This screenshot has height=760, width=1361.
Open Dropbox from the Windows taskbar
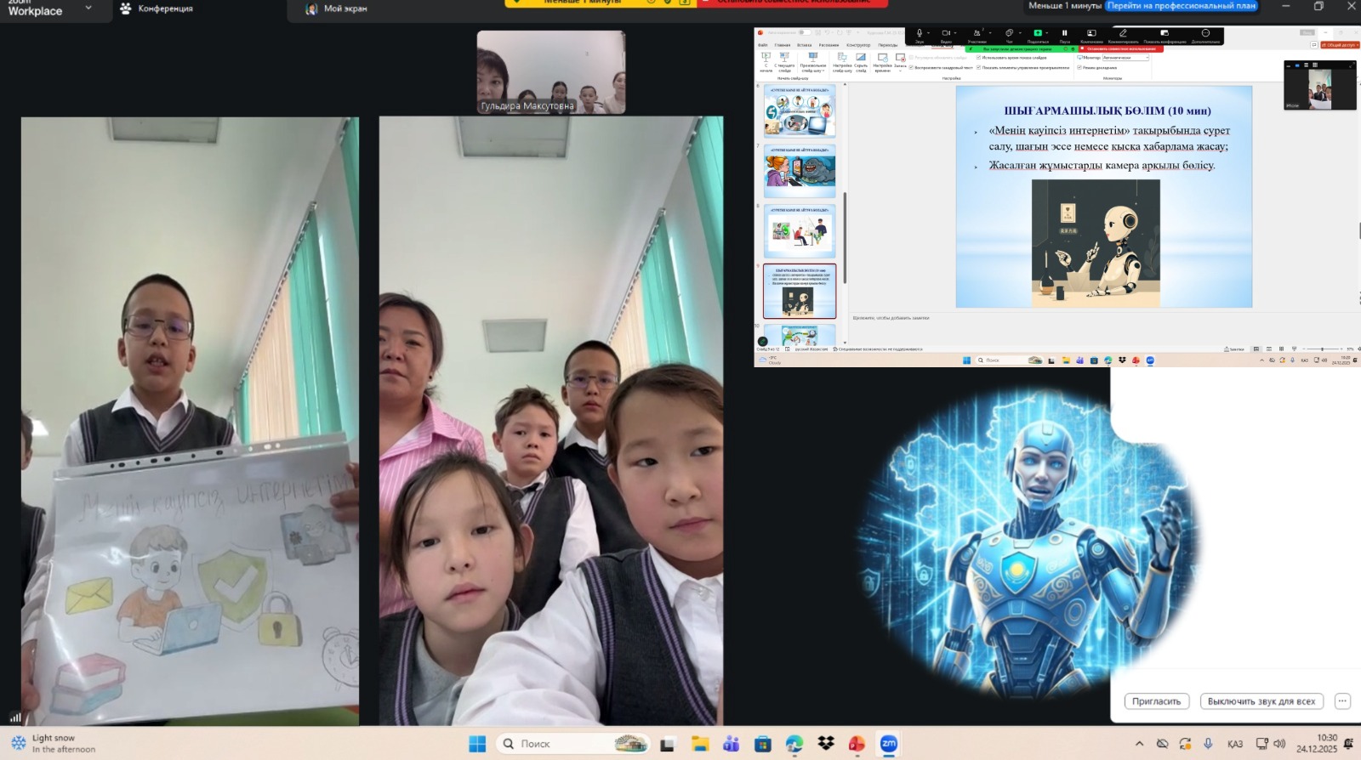[825, 744]
